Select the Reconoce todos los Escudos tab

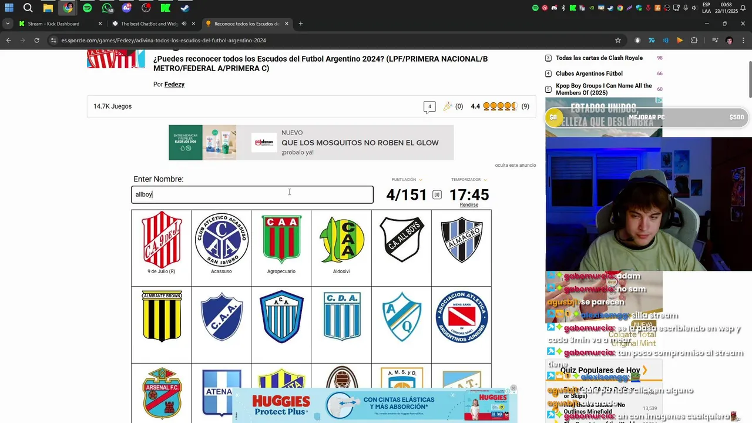[247, 23]
